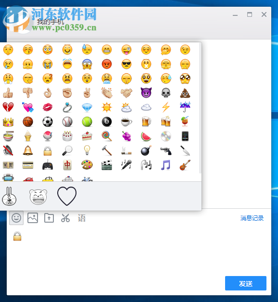Insert the padlock emoji from picker
The width and height of the screenshot is (278, 302).
coord(48,151)
